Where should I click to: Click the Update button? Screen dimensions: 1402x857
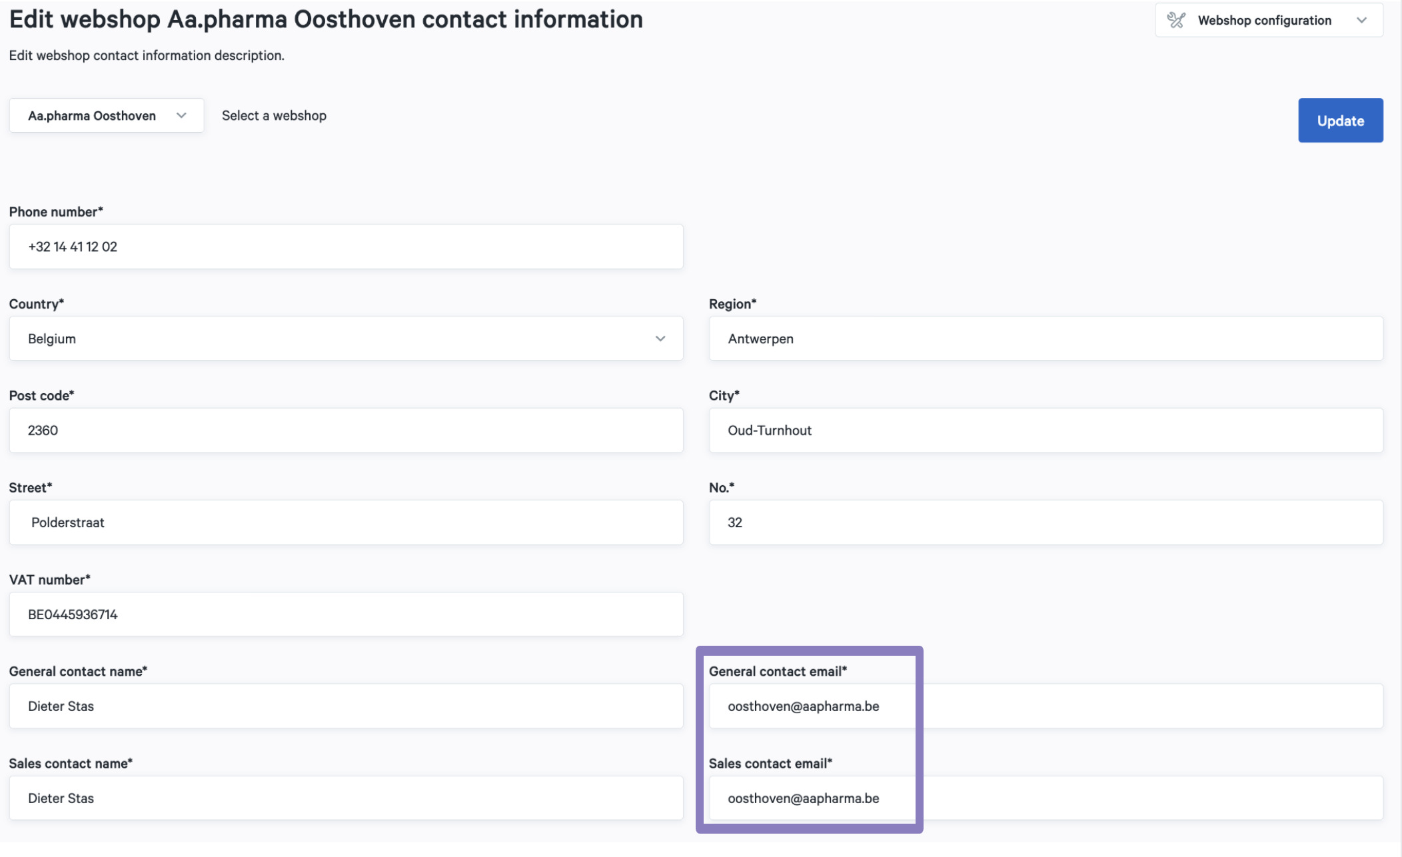[x=1340, y=121]
